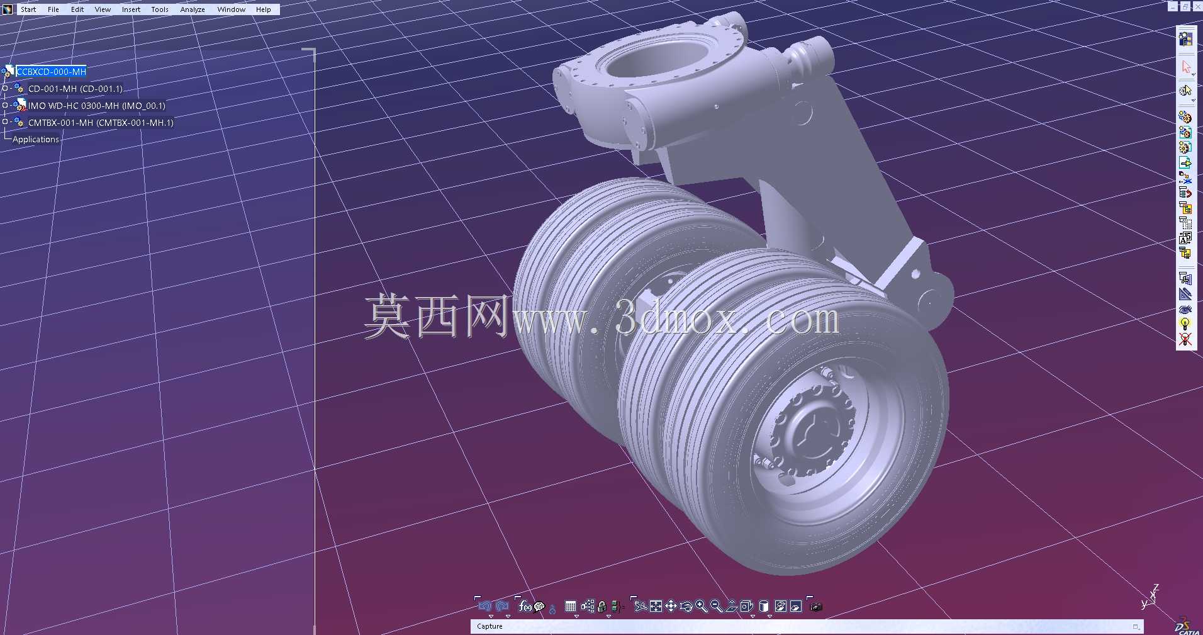
Task: Open dropdown arrow under shading cylinder
Action: (x=769, y=616)
